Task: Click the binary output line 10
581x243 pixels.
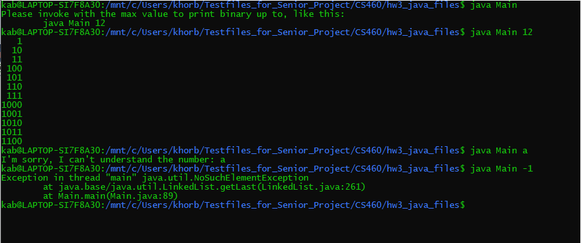Action: click(17, 50)
